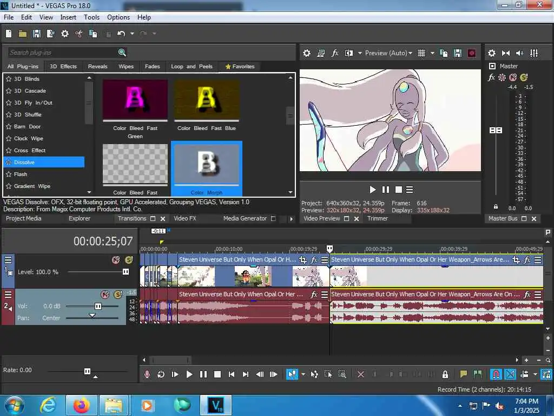Open video track 1 hamburger menu
Image resolution: width=554 pixels, height=416 pixels.
(8, 260)
